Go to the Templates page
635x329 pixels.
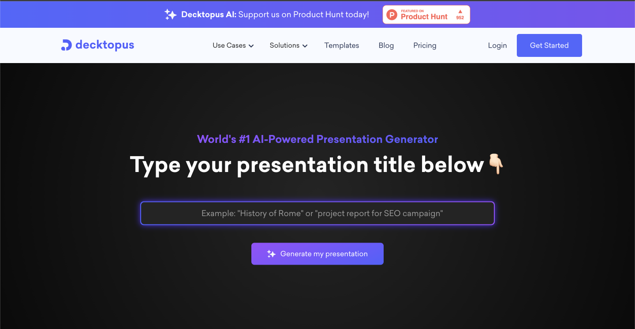click(x=341, y=45)
